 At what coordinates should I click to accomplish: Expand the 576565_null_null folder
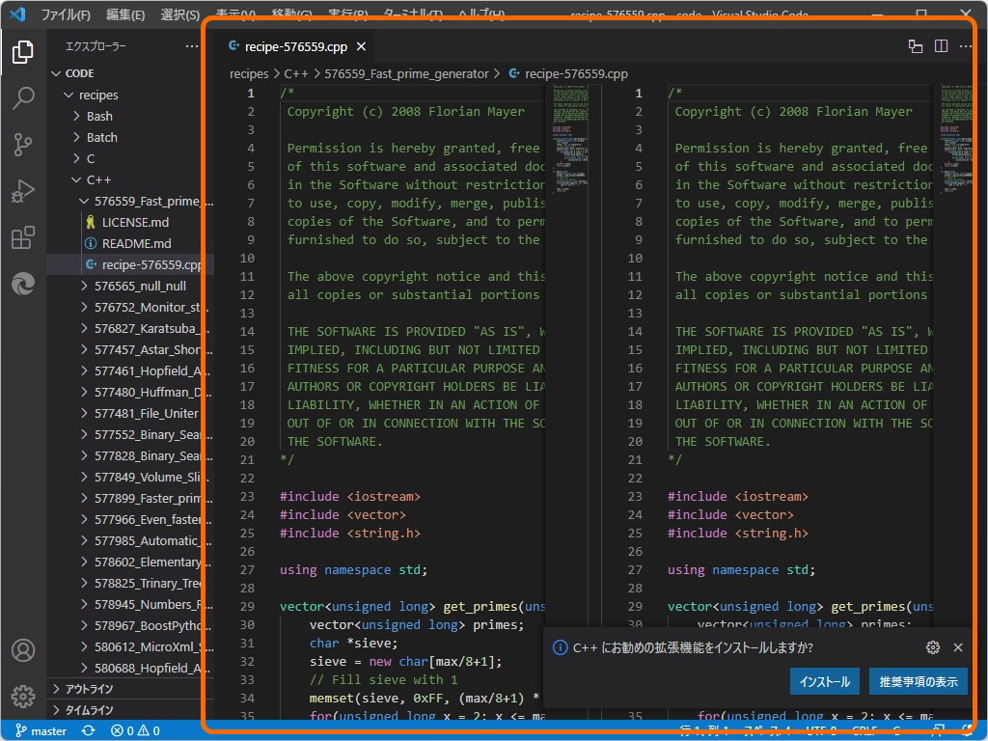pos(140,286)
